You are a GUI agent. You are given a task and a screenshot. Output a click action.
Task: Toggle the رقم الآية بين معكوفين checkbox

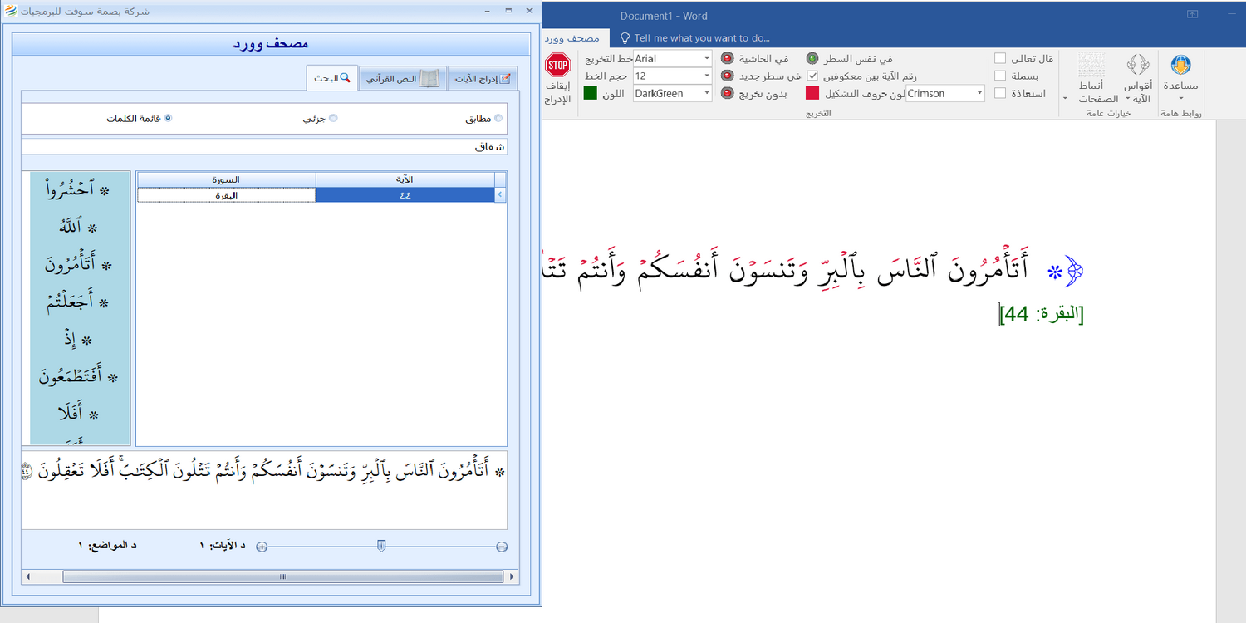[812, 76]
